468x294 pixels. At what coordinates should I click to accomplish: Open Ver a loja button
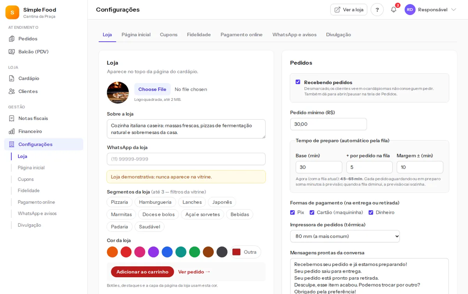point(349,10)
